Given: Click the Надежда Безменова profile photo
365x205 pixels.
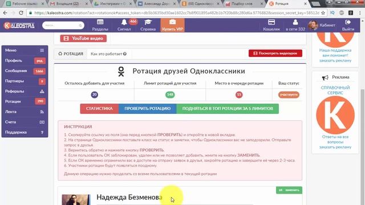Looking at the screenshot, I should point(76,200).
